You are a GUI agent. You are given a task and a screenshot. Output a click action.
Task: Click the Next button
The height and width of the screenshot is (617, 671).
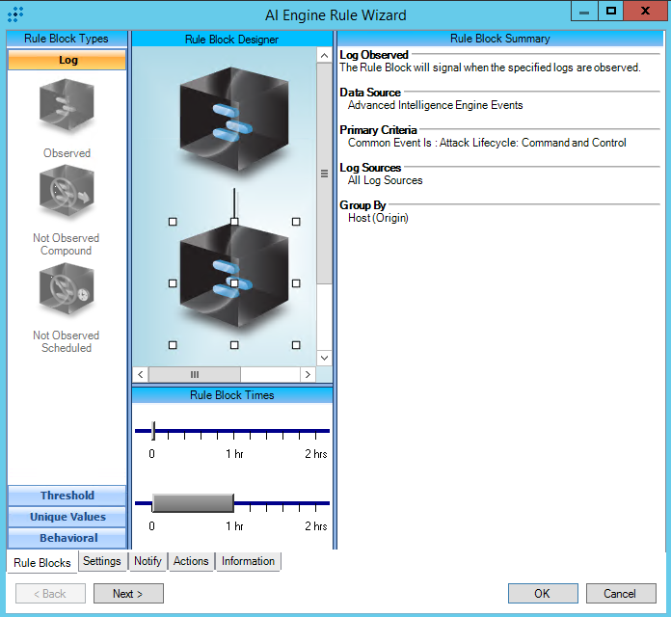point(128,594)
